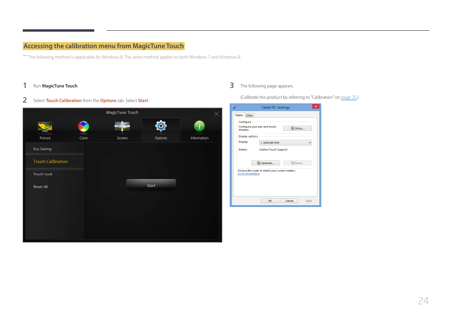Select the Options gear icon tab
The width and height of the screenshot is (452, 319).
tap(161, 130)
